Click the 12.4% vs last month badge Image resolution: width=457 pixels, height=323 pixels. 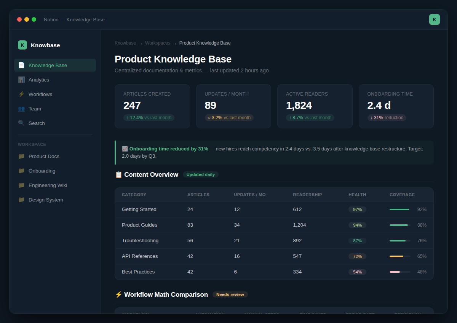[x=149, y=118]
